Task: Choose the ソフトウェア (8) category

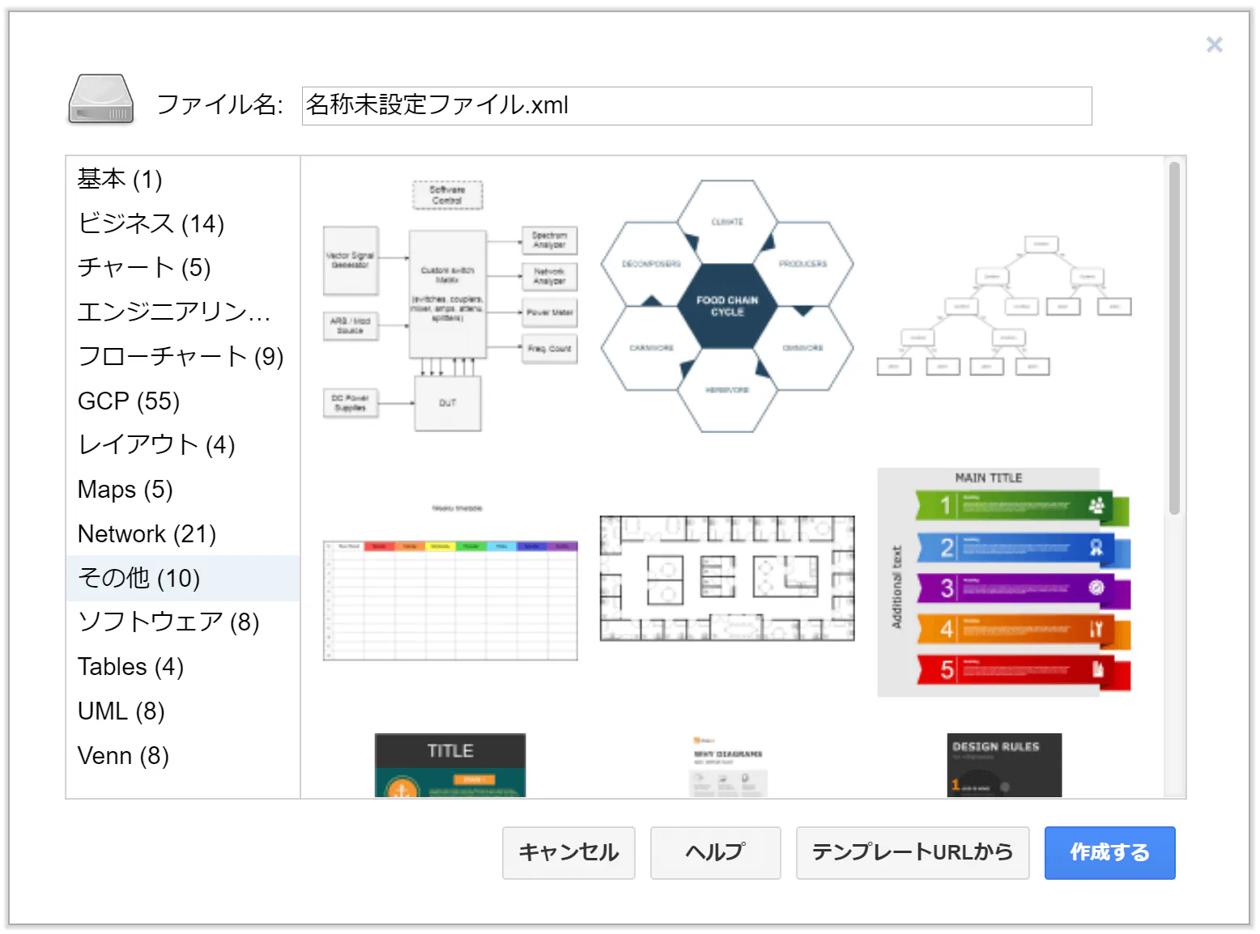Action: click(183, 622)
